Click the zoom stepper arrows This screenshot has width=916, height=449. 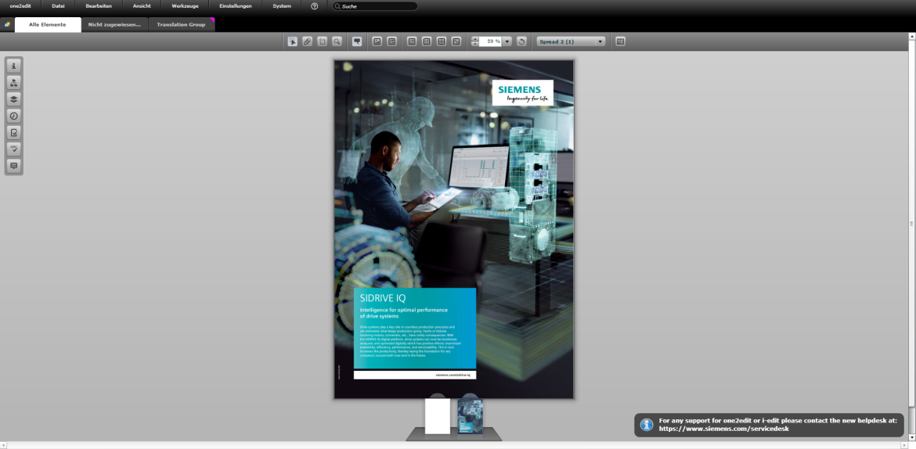coord(475,41)
